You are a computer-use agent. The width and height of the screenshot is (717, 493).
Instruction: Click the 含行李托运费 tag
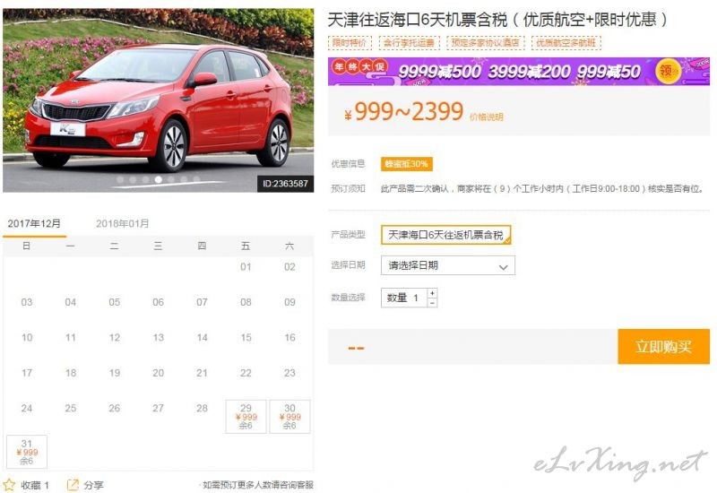pyautogui.click(x=409, y=43)
